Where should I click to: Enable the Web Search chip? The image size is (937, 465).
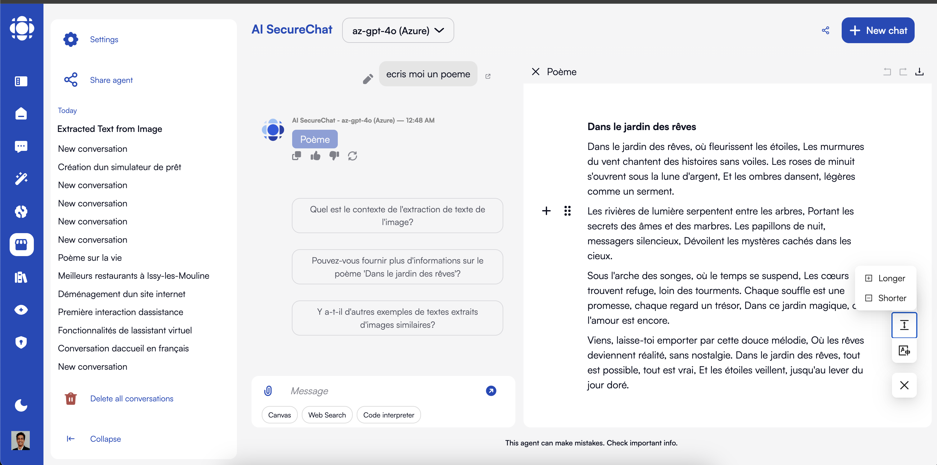click(x=327, y=415)
